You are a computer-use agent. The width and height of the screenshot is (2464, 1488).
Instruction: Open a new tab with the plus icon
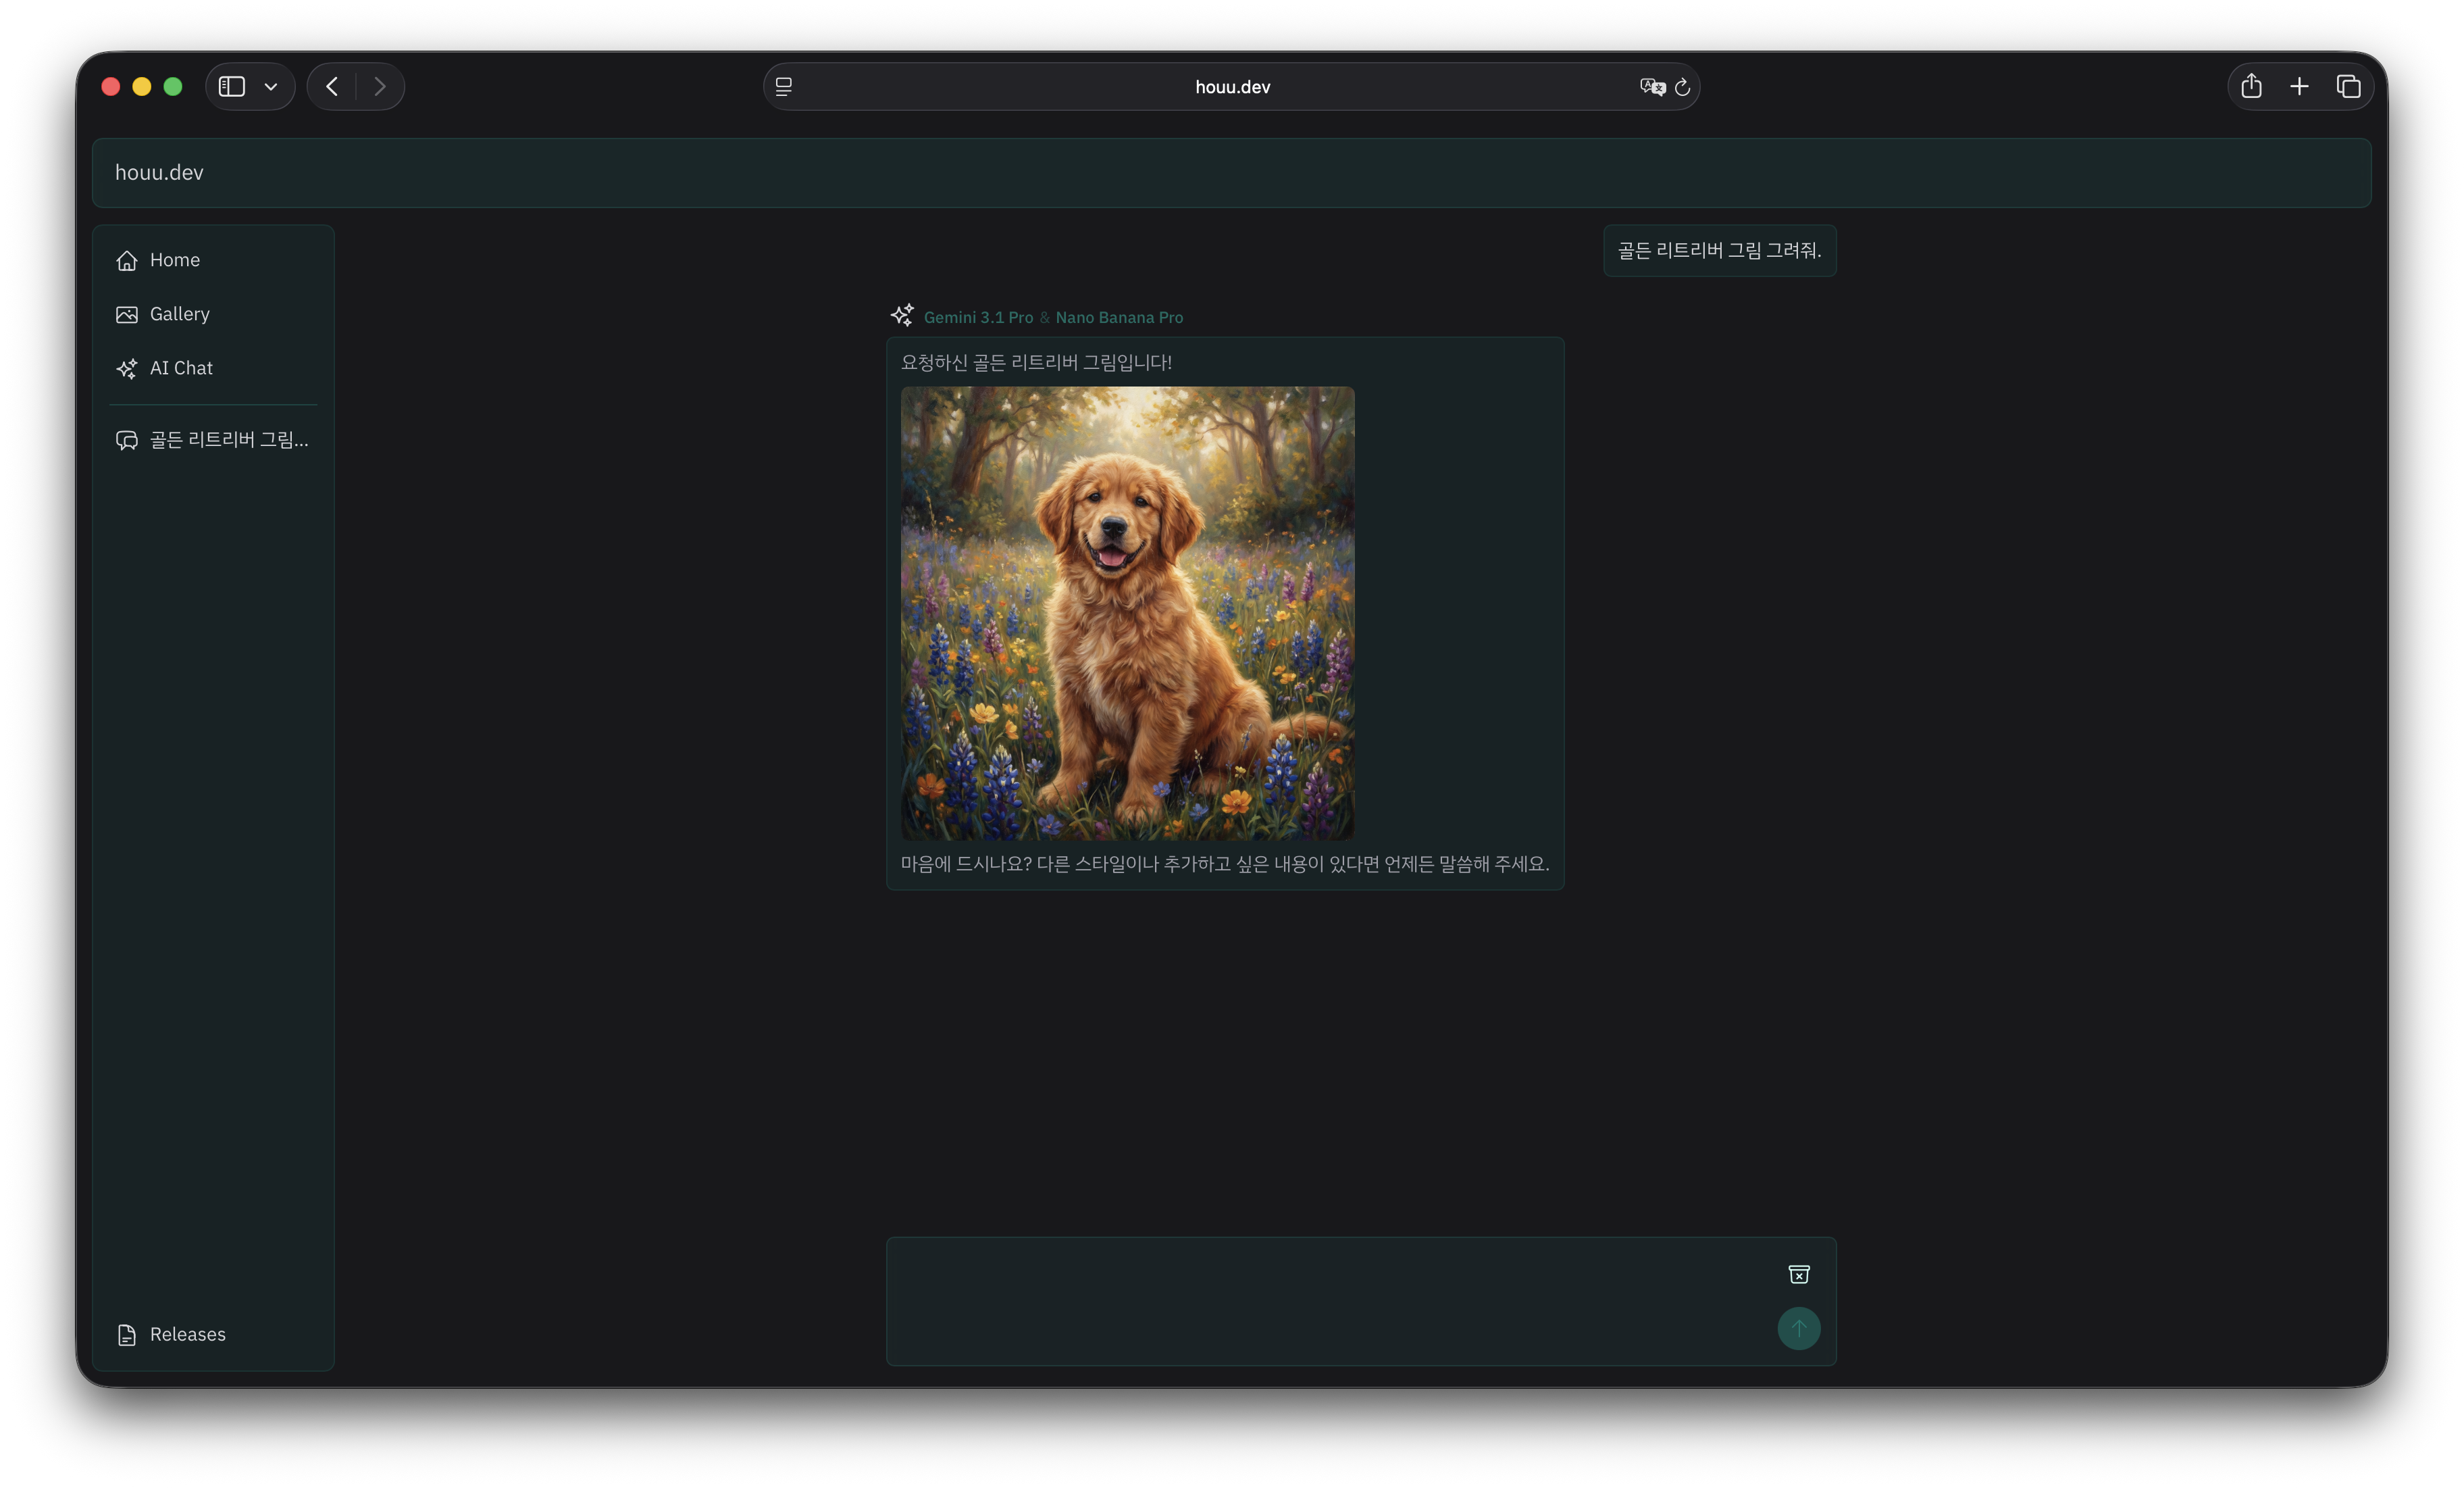(x=2300, y=86)
